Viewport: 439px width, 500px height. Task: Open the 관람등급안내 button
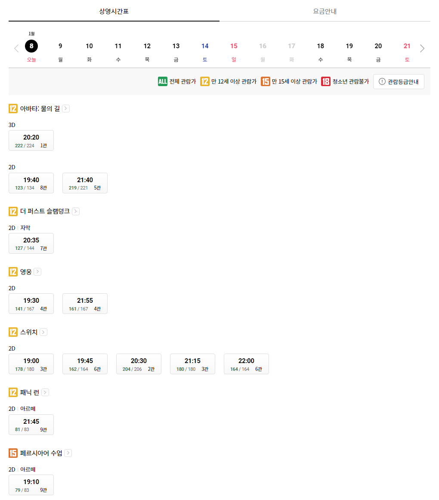click(399, 82)
